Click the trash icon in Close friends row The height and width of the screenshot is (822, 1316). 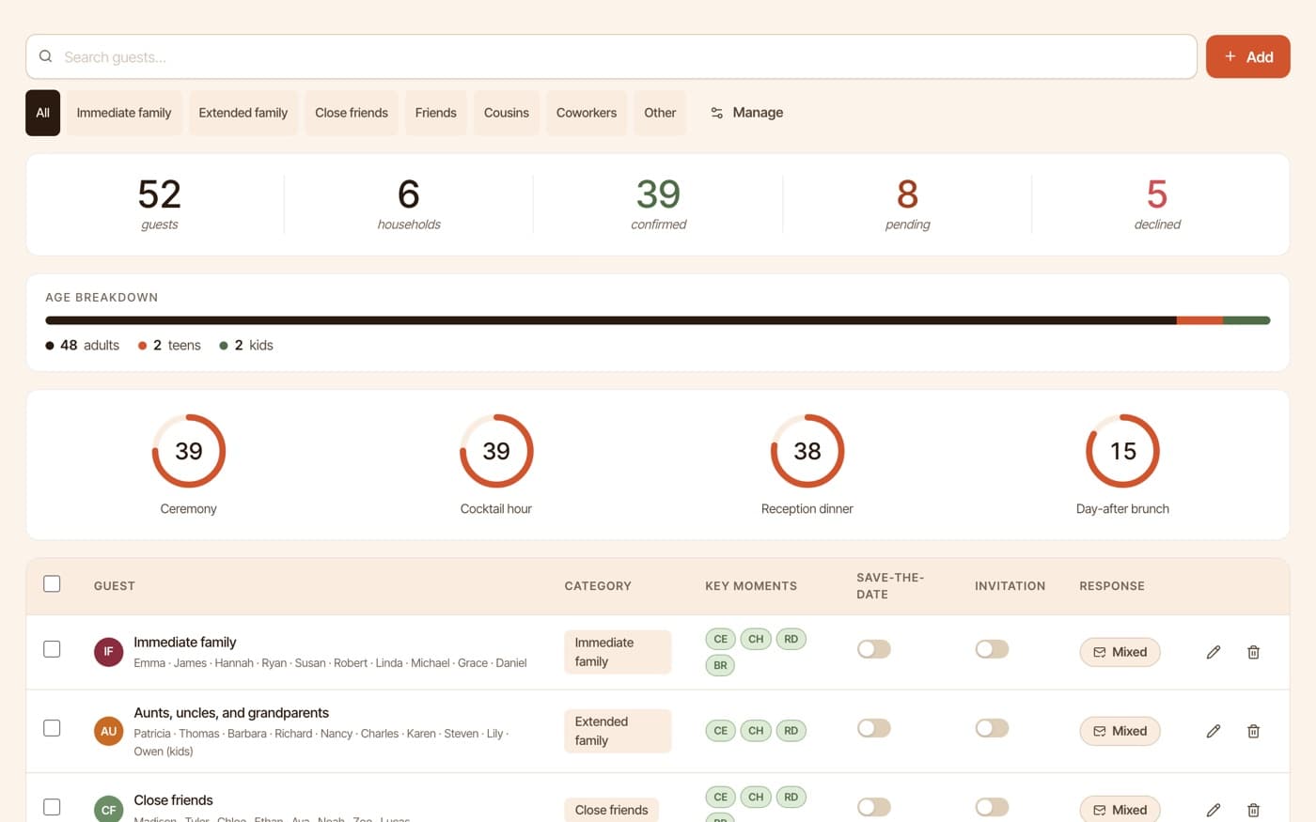(x=1253, y=810)
